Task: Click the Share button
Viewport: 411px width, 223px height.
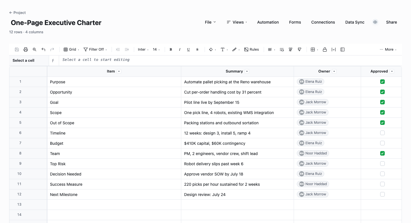Action: point(392,22)
